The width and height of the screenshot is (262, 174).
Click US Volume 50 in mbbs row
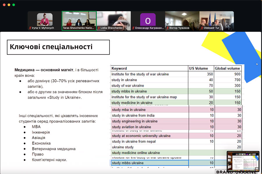[211, 91]
